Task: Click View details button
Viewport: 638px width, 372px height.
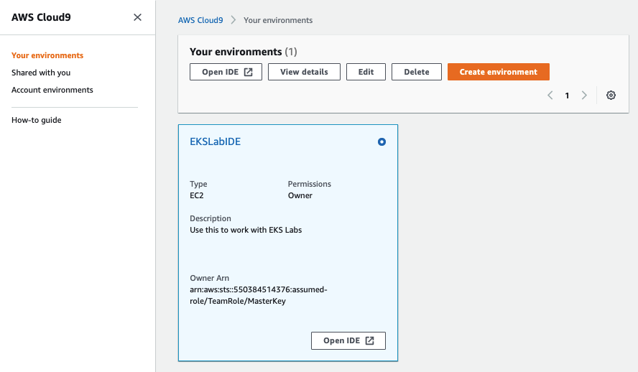Action: pyautogui.click(x=304, y=72)
